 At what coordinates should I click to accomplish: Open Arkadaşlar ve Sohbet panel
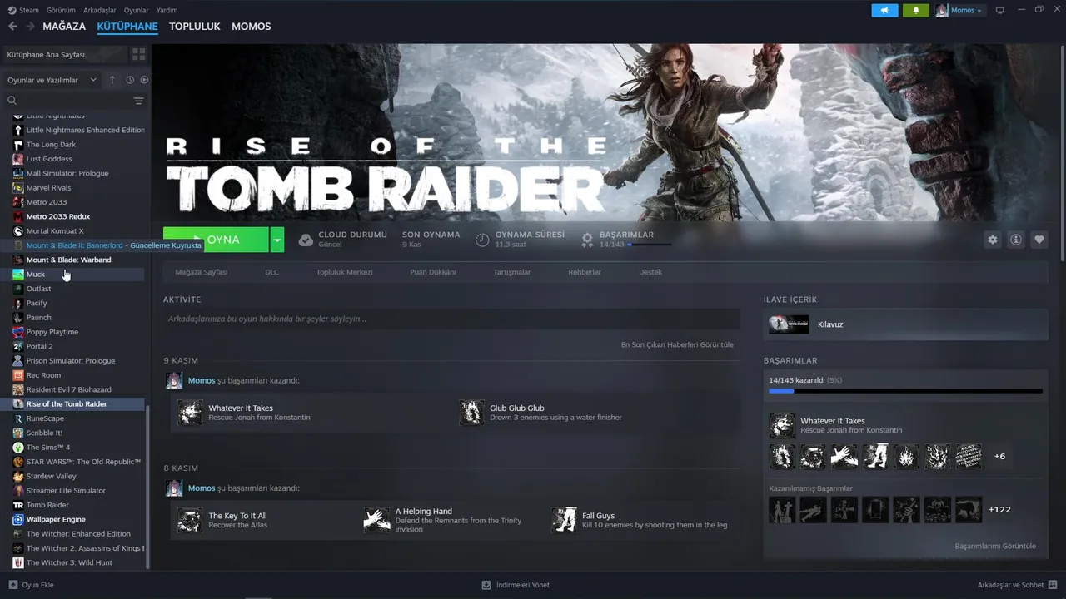click(x=1016, y=585)
